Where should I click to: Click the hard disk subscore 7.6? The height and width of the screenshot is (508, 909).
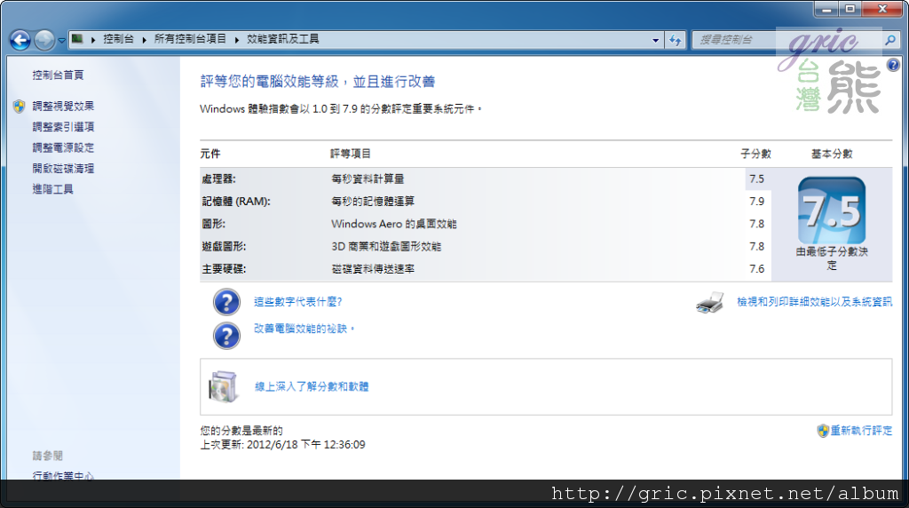coord(756,269)
